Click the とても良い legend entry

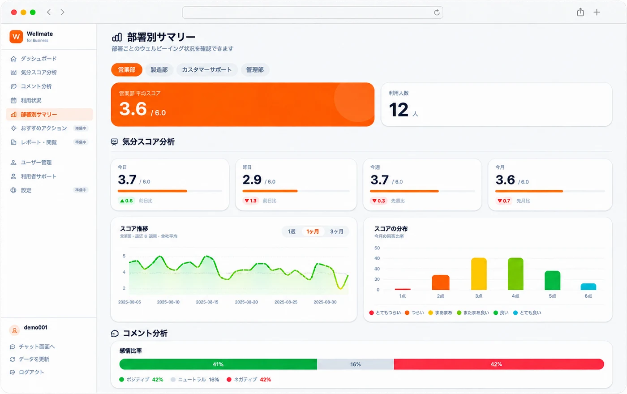(527, 313)
